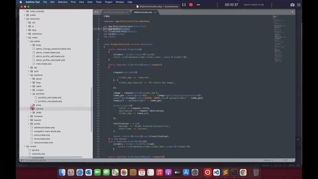The height and width of the screenshot is (179, 318).
Task: Open Apple TV from the dock
Action: tap(177, 173)
